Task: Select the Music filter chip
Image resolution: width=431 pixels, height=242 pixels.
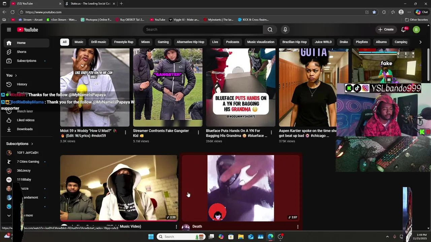Action: click(x=79, y=42)
